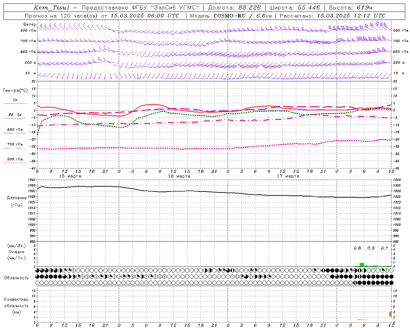
Task: Click the Широта: 55.446 header field
Action: tap(295, 8)
